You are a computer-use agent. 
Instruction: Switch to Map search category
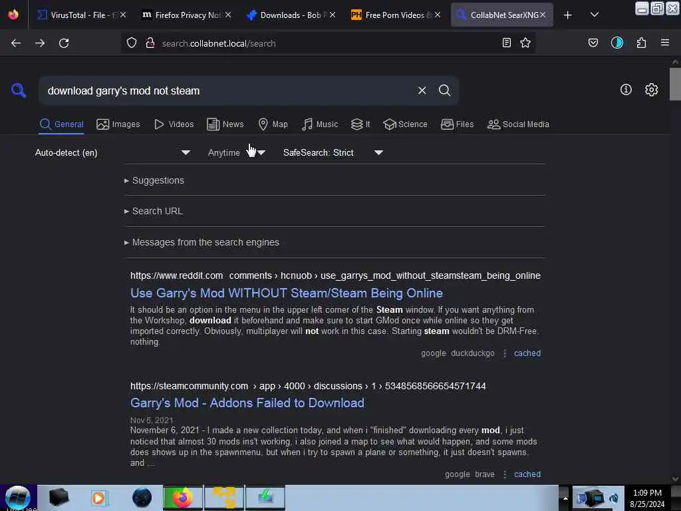coord(273,124)
